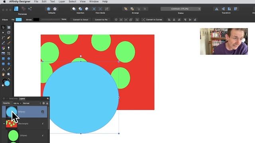The width and height of the screenshot is (255, 143).
Task: Swap fill and stroke colors arrow
Action: (x=9, y=79)
